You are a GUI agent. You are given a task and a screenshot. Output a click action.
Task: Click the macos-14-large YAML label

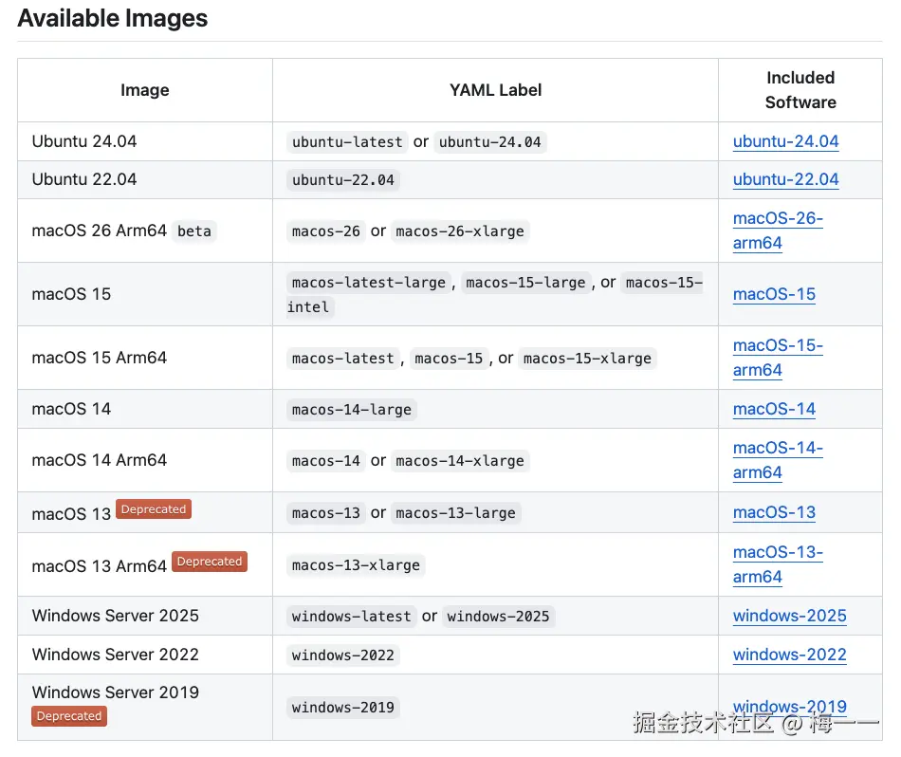tap(352, 410)
